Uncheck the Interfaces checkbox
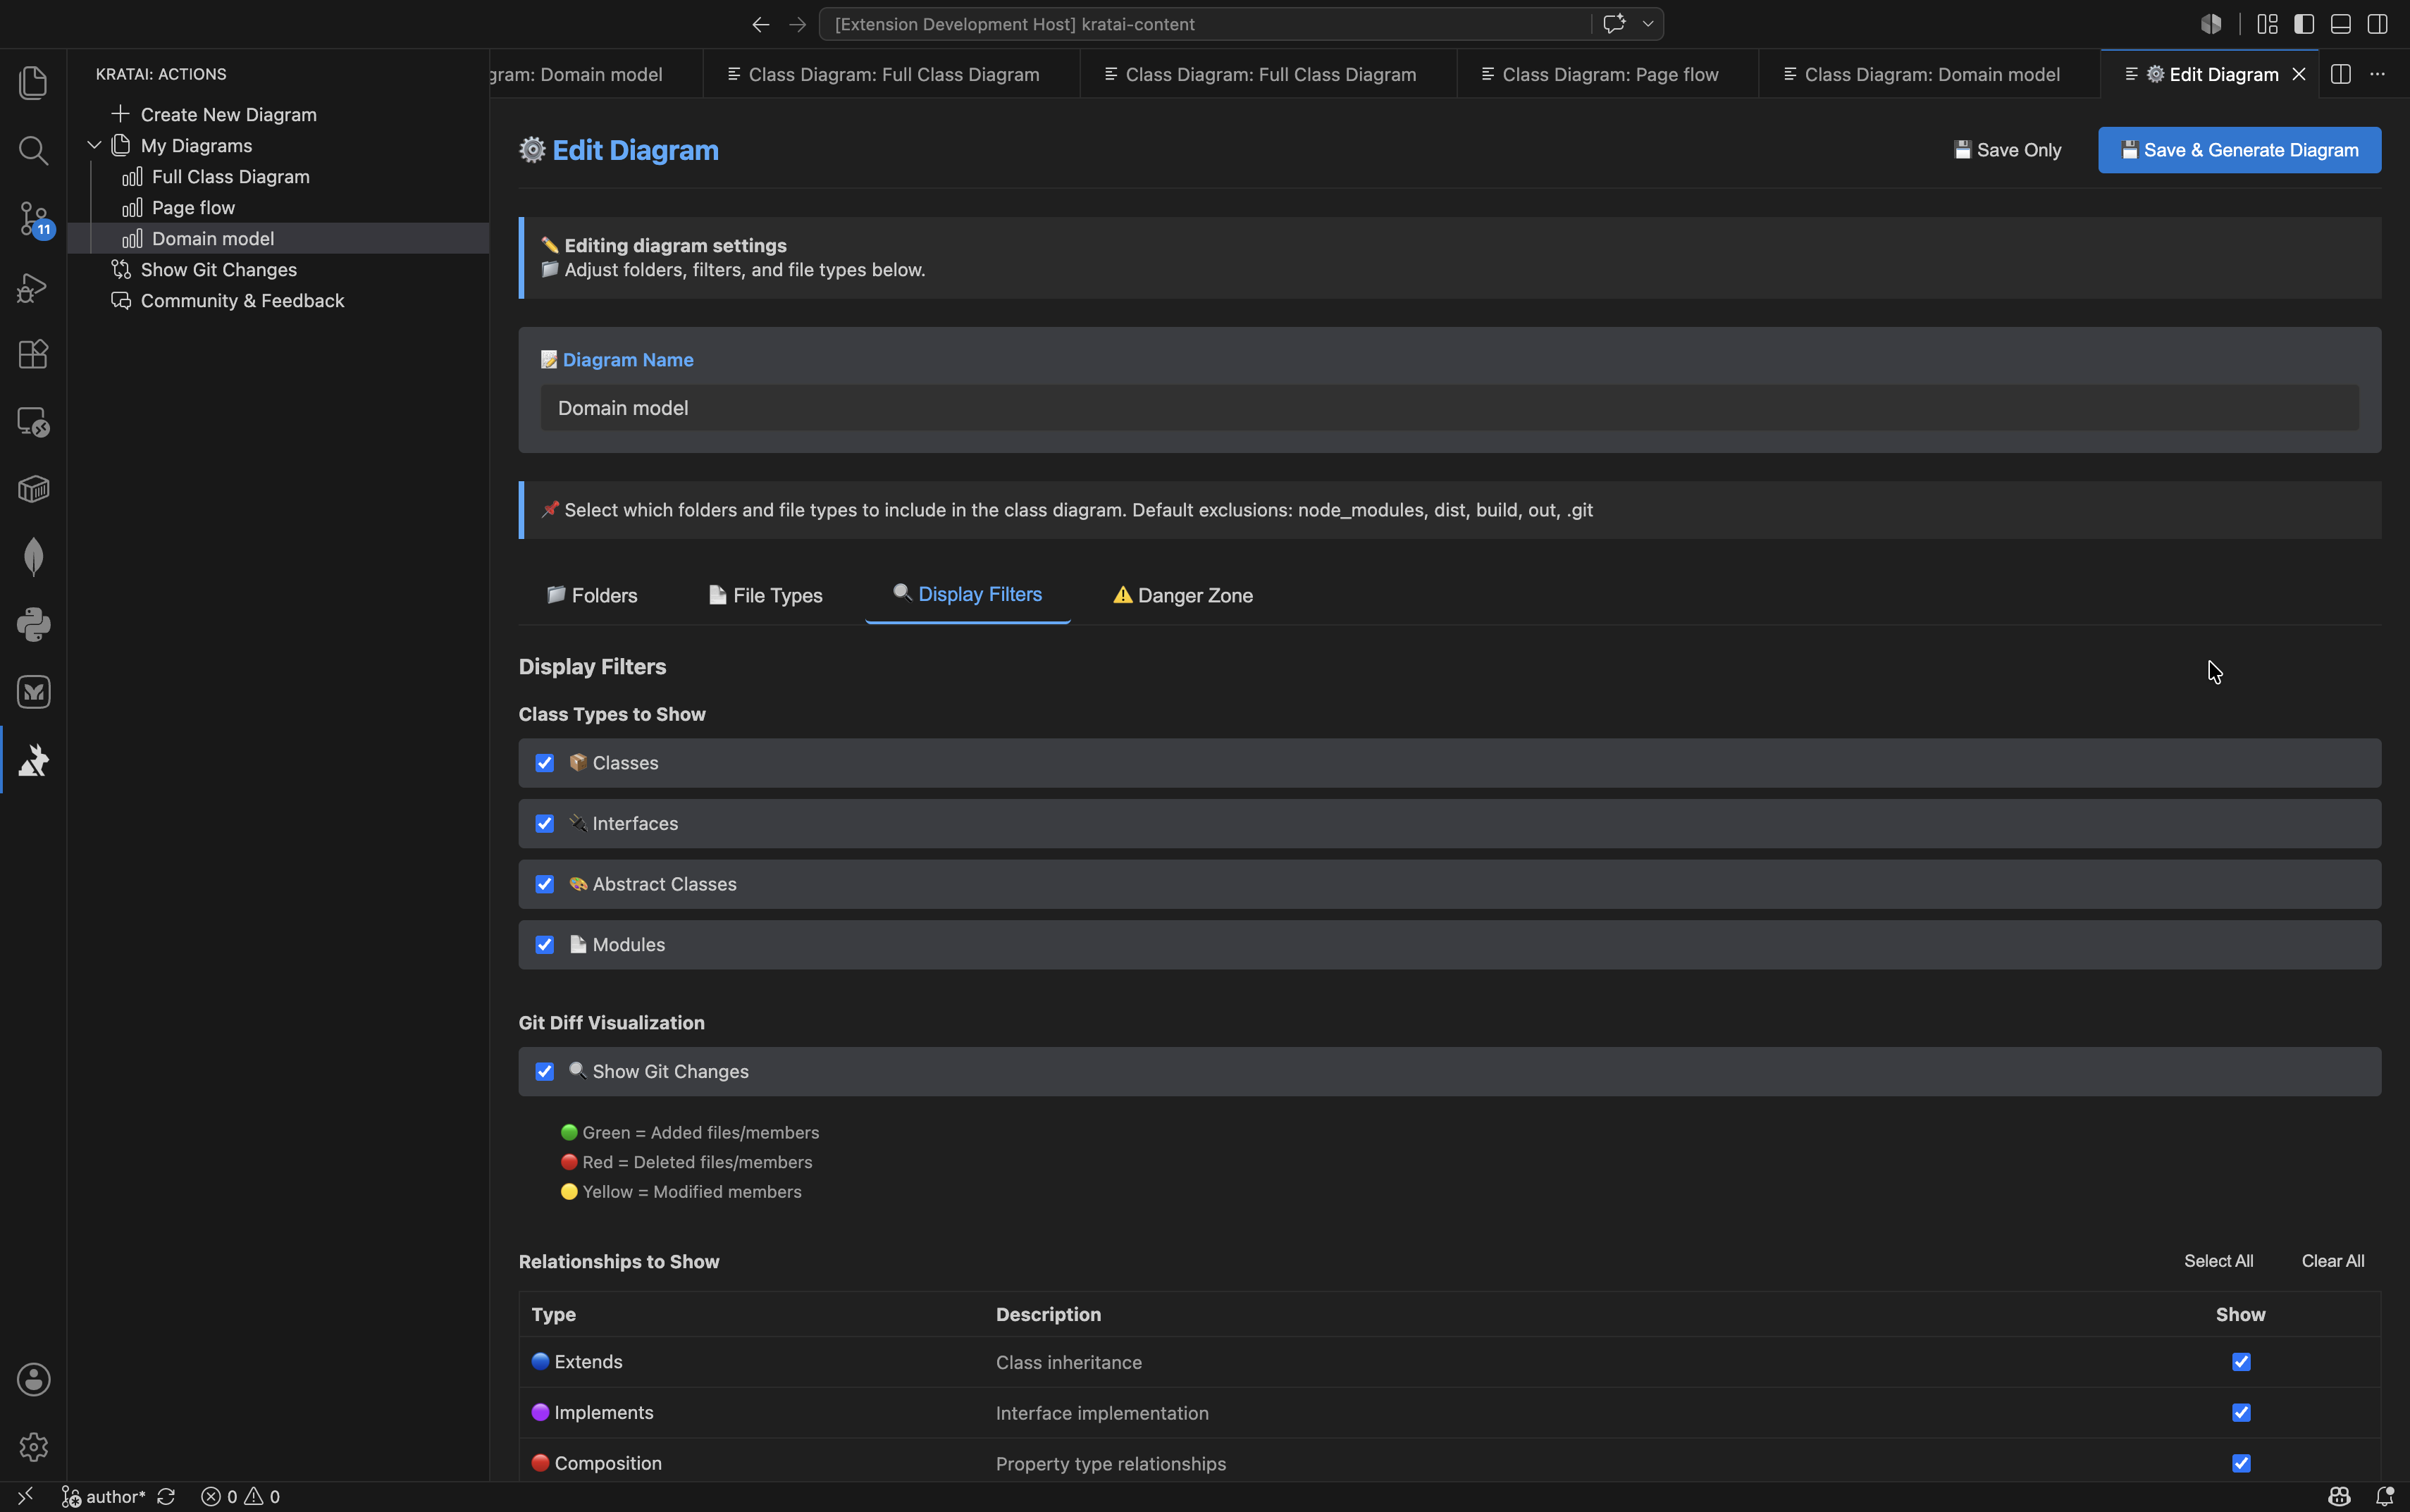 pyautogui.click(x=544, y=823)
